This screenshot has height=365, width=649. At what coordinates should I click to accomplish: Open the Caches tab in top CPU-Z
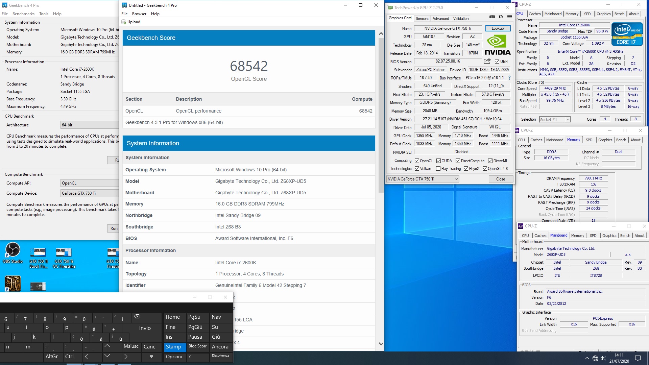[534, 14]
